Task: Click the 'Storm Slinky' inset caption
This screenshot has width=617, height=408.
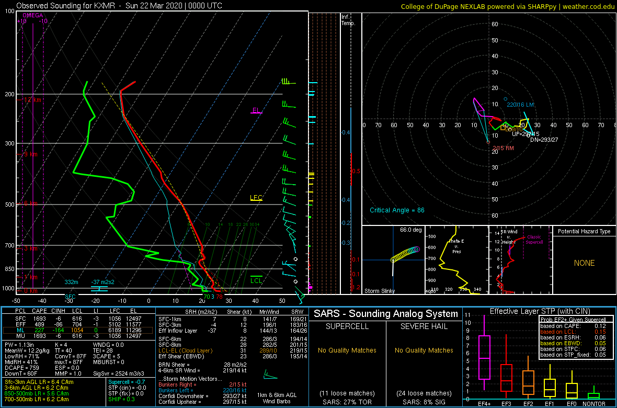Action: point(380,291)
